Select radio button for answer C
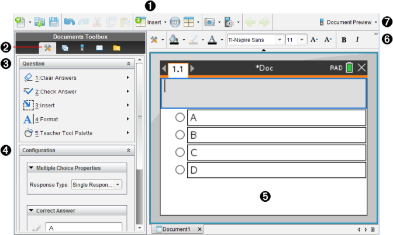Image resolution: width=393 pixels, height=235 pixels. (x=180, y=153)
